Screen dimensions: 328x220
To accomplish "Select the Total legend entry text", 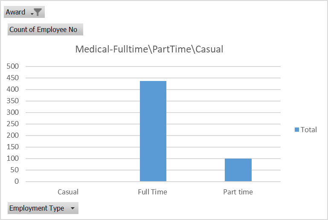I will pos(309,130).
